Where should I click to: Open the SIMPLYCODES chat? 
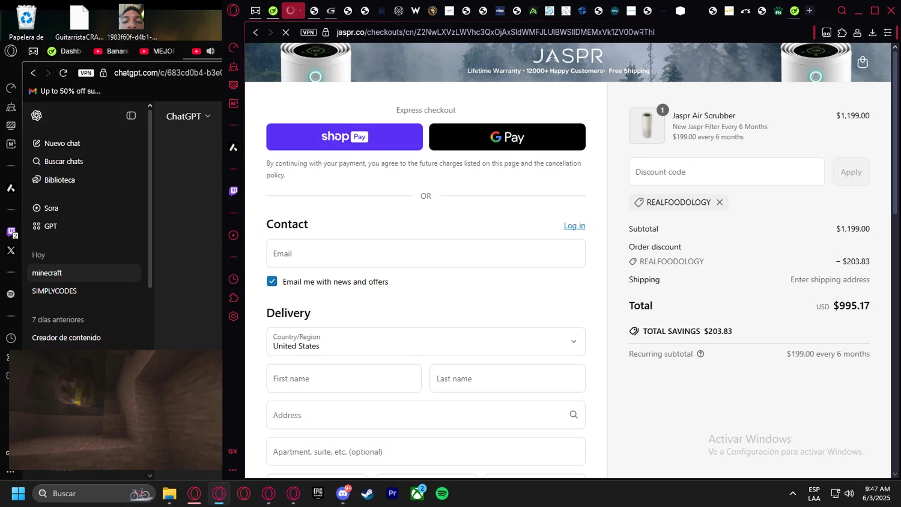tap(84, 291)
